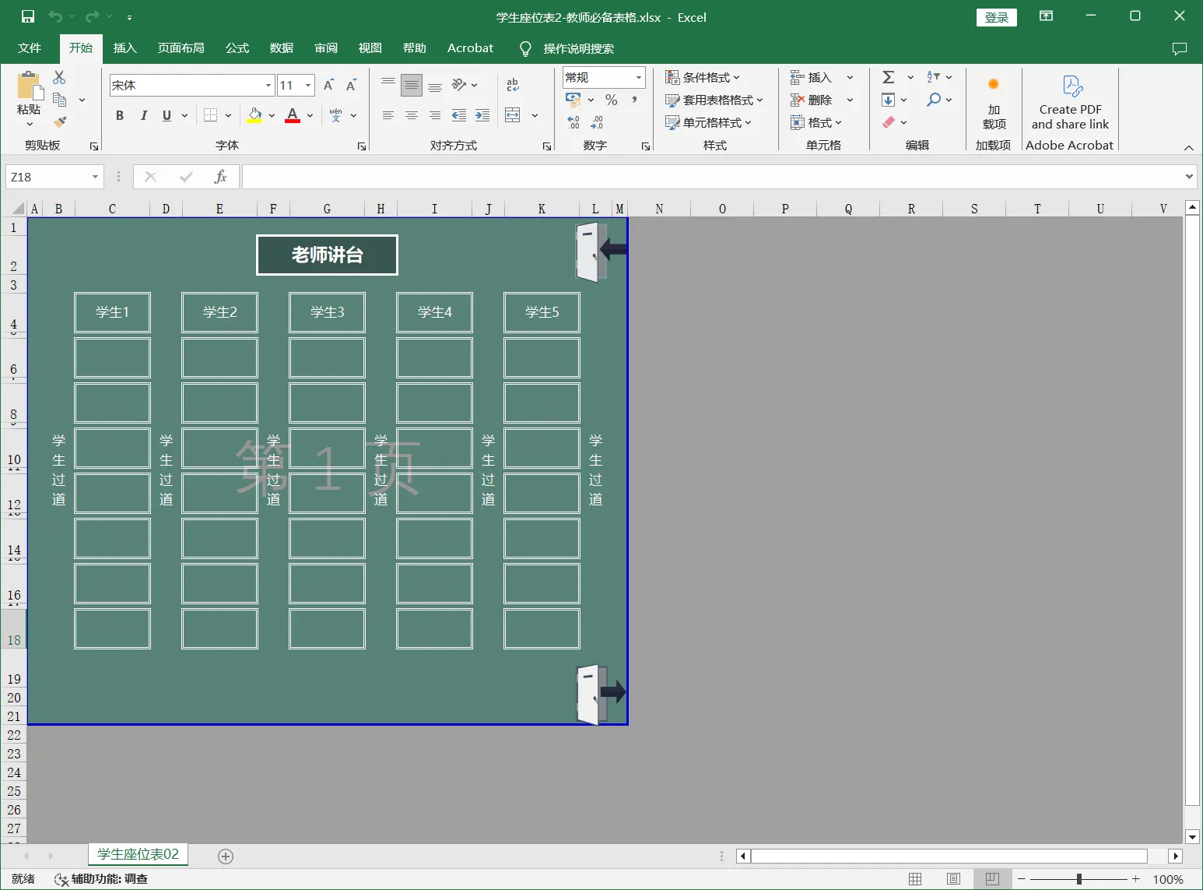This screenshot has height=890, width=1203.
Task: Apply the borders button
Action: click(x=210, y=115)
